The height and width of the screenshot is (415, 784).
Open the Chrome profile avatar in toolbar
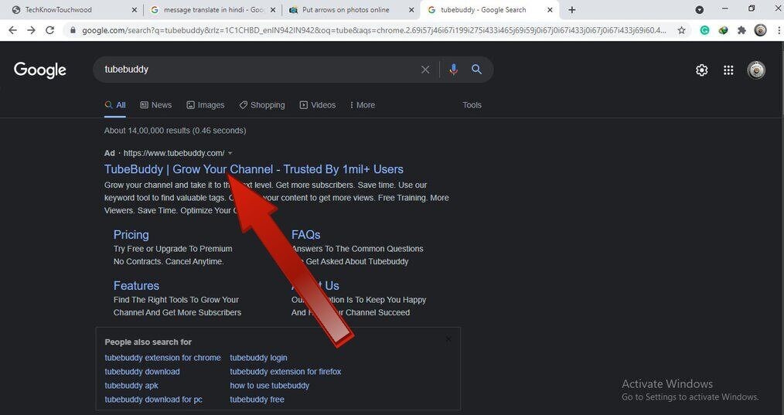(x=760, y=30)
